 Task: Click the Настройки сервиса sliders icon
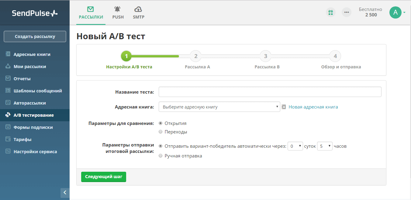8,151
